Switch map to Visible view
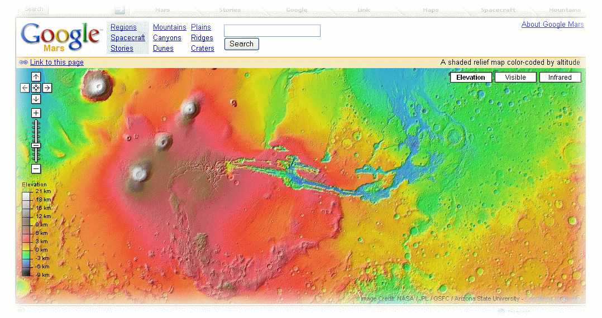The image size is (602, 318). (515, 78)
